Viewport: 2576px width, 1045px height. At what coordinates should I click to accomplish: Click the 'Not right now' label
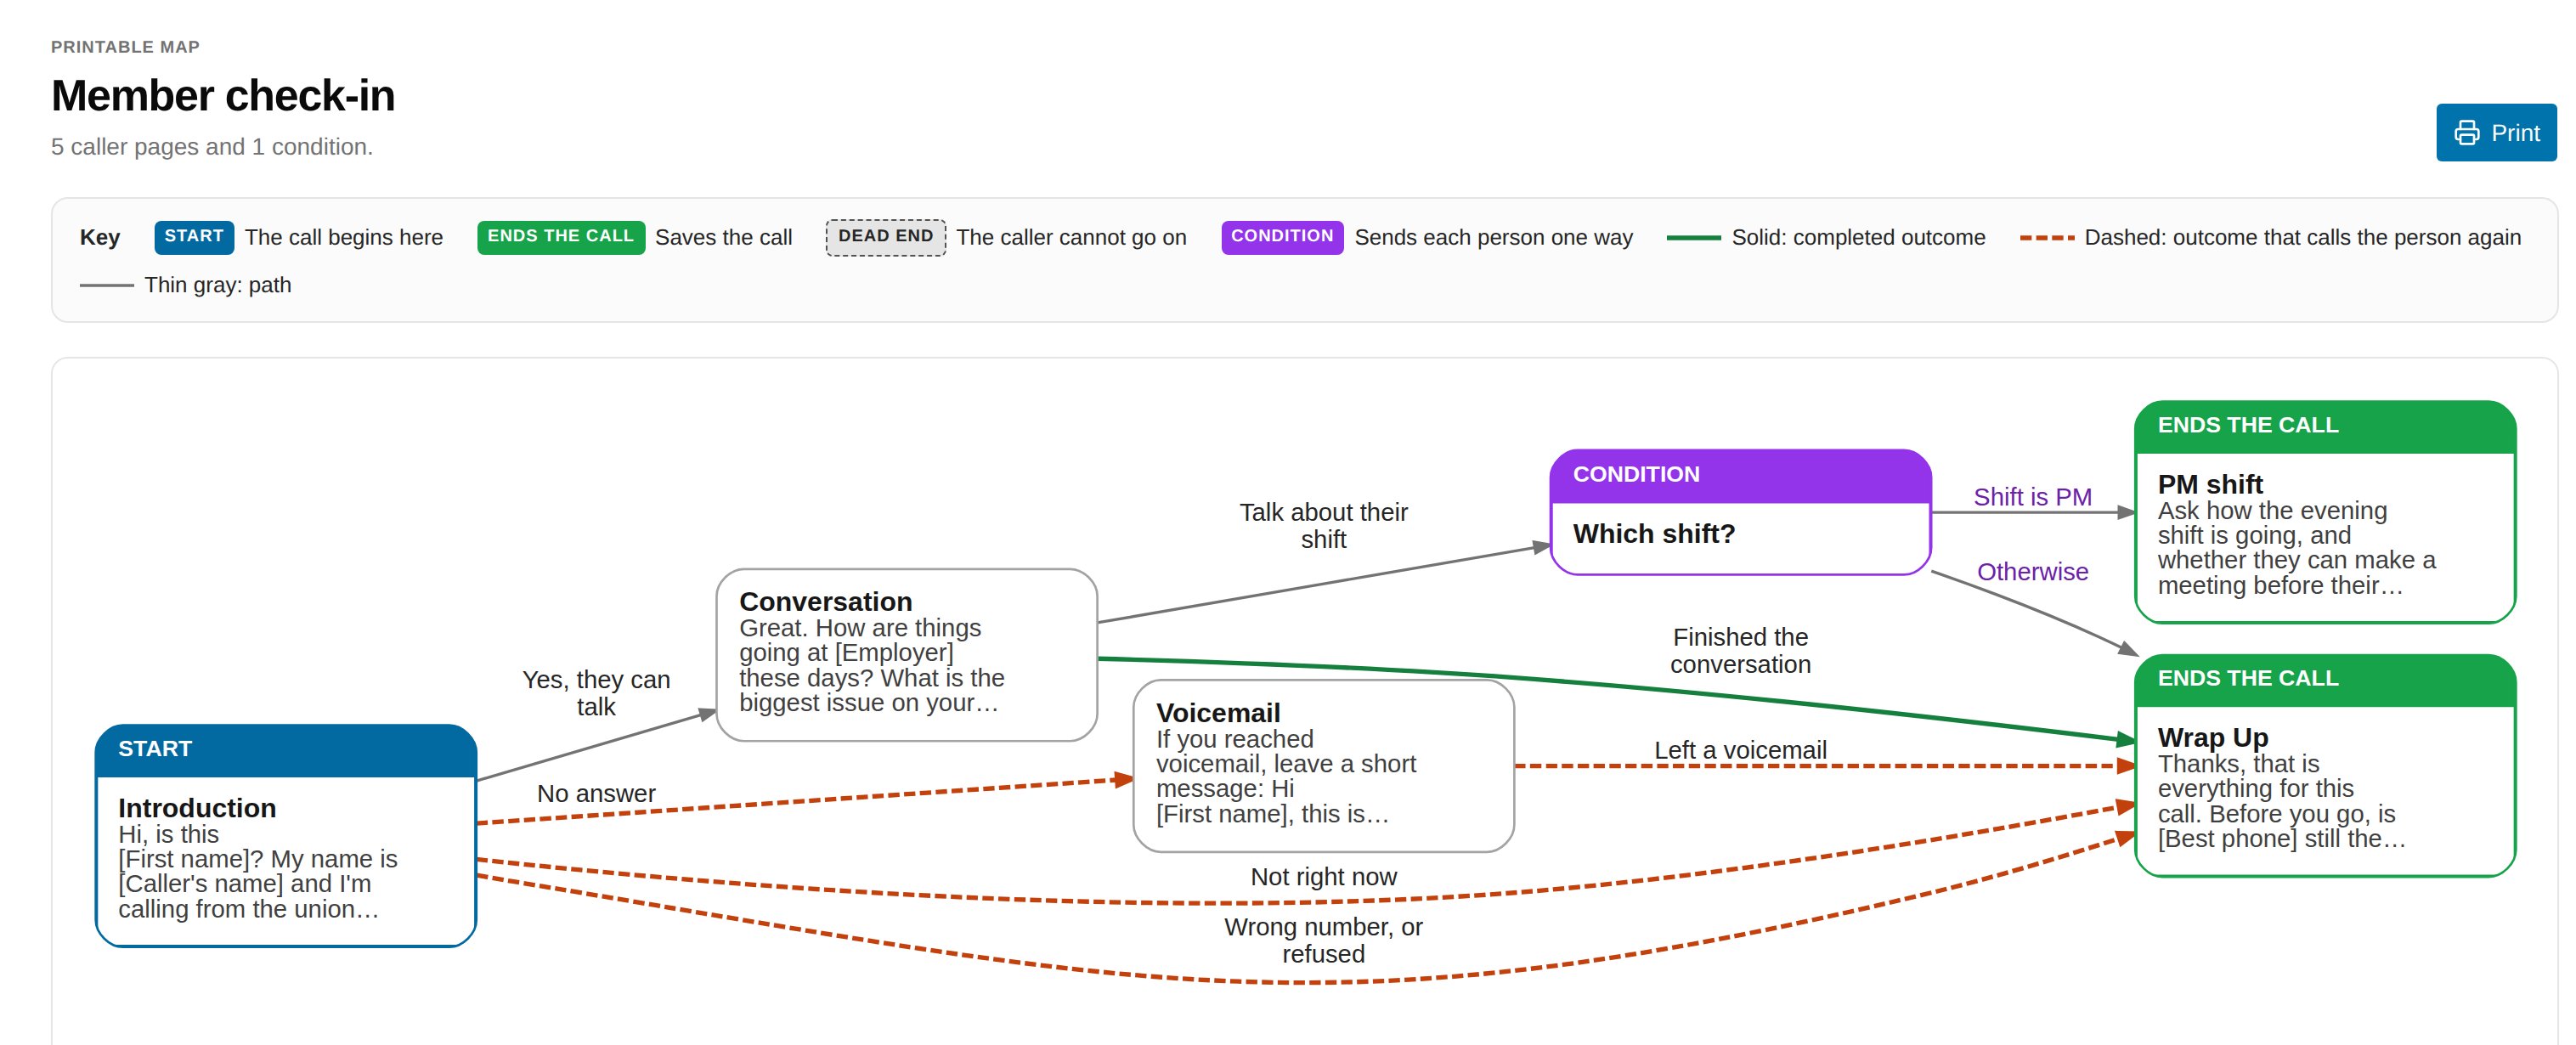pyautogui.click(x=1323, y=877)
